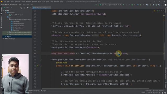This screenshot has height=94, width=167.
Task: Open the Layout Inspector button
Action: coord(158,91)
